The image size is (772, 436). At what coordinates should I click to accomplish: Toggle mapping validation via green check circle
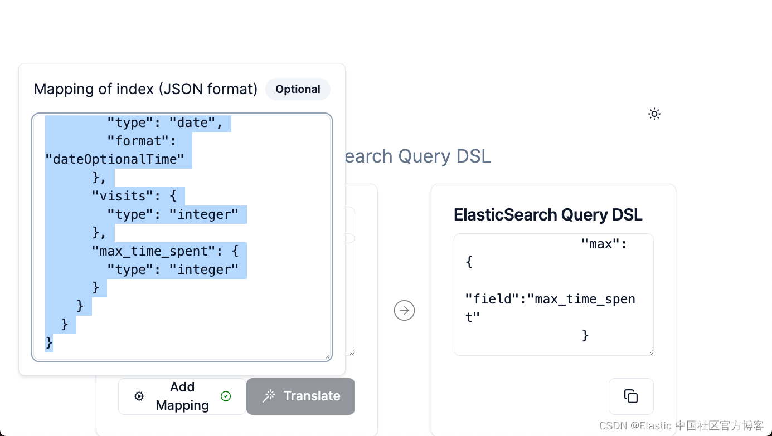point(226,396)
